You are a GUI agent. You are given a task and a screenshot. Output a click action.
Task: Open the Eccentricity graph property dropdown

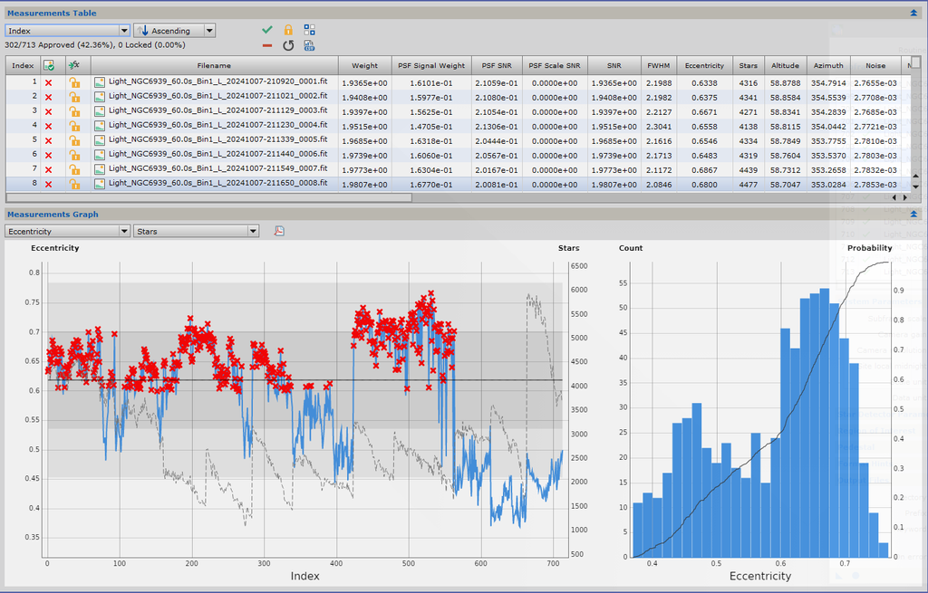click(67, 231)
